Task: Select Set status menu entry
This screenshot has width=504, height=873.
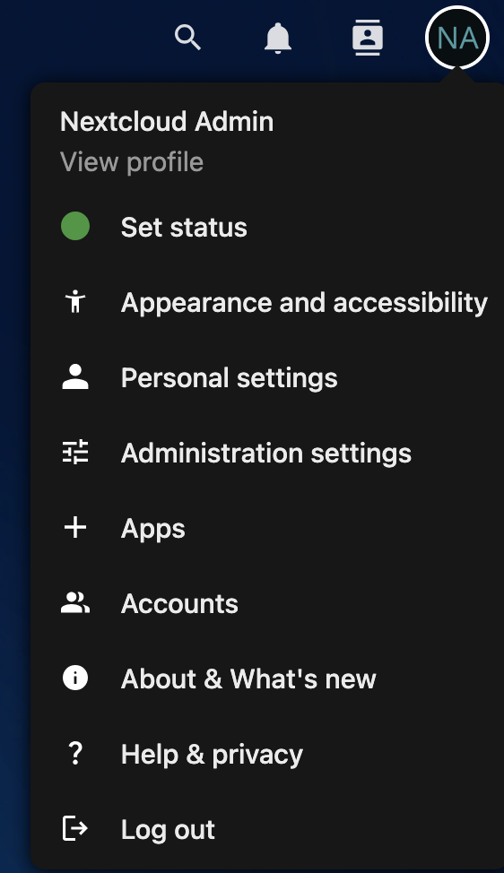Action: tap(267, 227)
